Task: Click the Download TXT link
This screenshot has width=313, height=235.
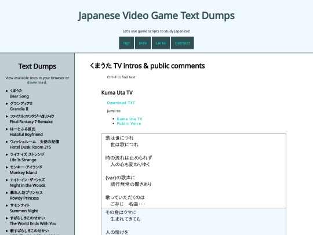Action: click(x=121, y=103)
